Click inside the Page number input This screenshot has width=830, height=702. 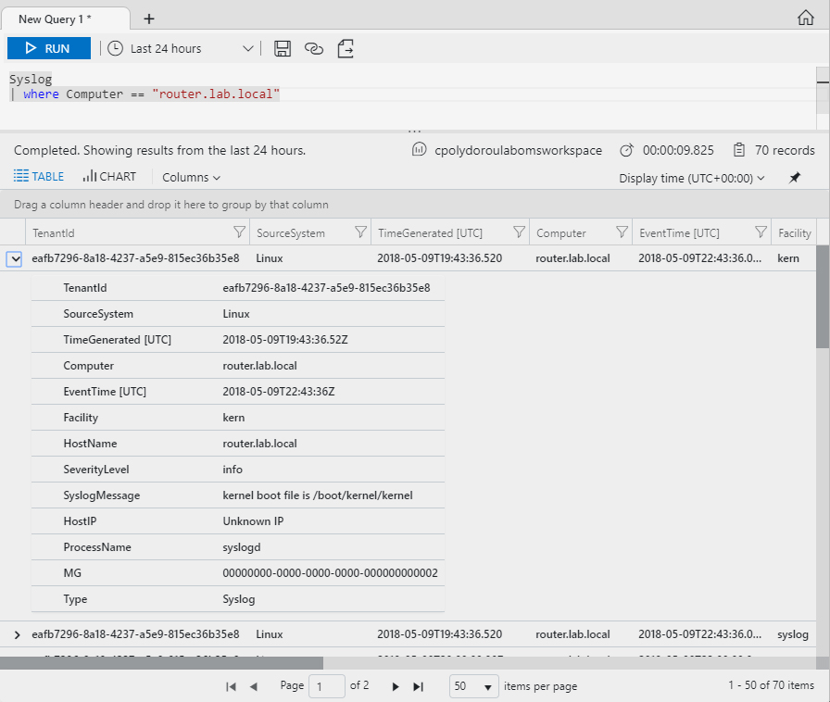tap(327, 685)
